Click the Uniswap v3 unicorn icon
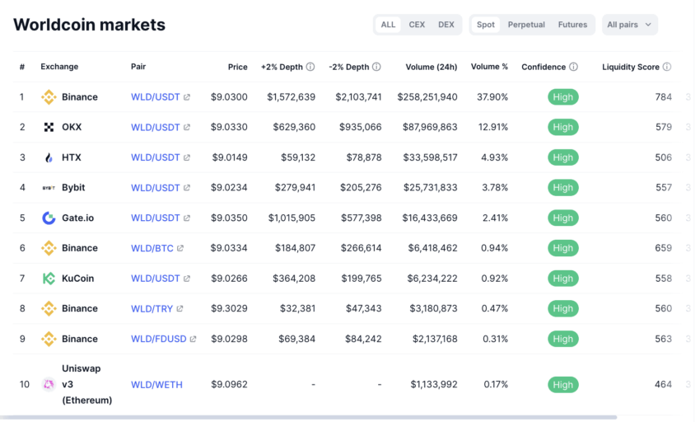This screenshot has height=422, width=700. click(49, 384)
